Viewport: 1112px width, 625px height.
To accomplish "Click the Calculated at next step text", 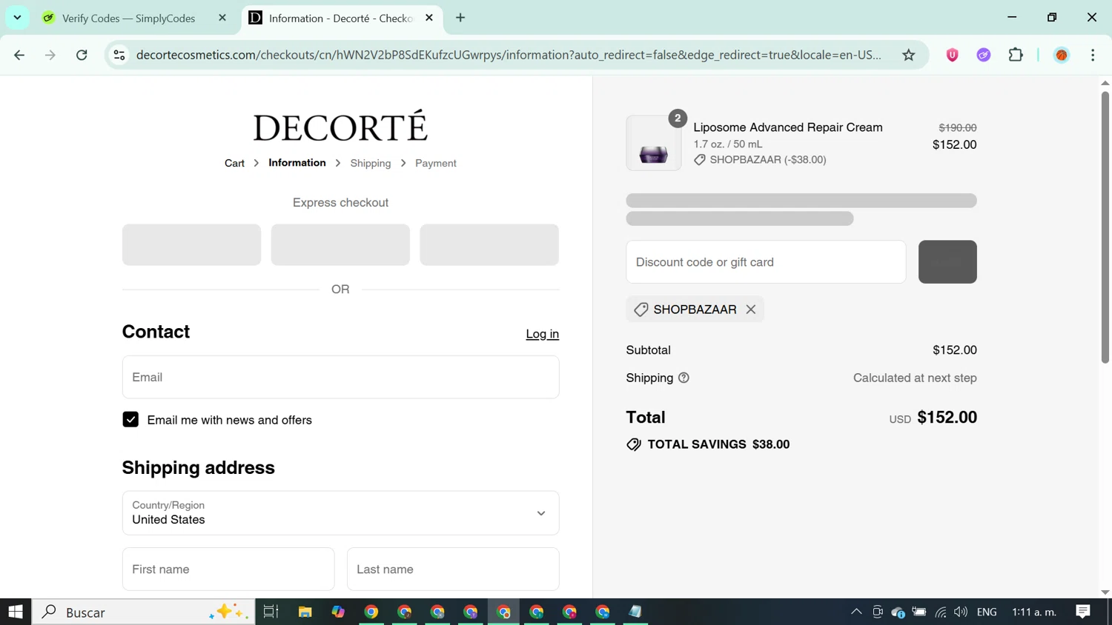I will pos(915,378).
